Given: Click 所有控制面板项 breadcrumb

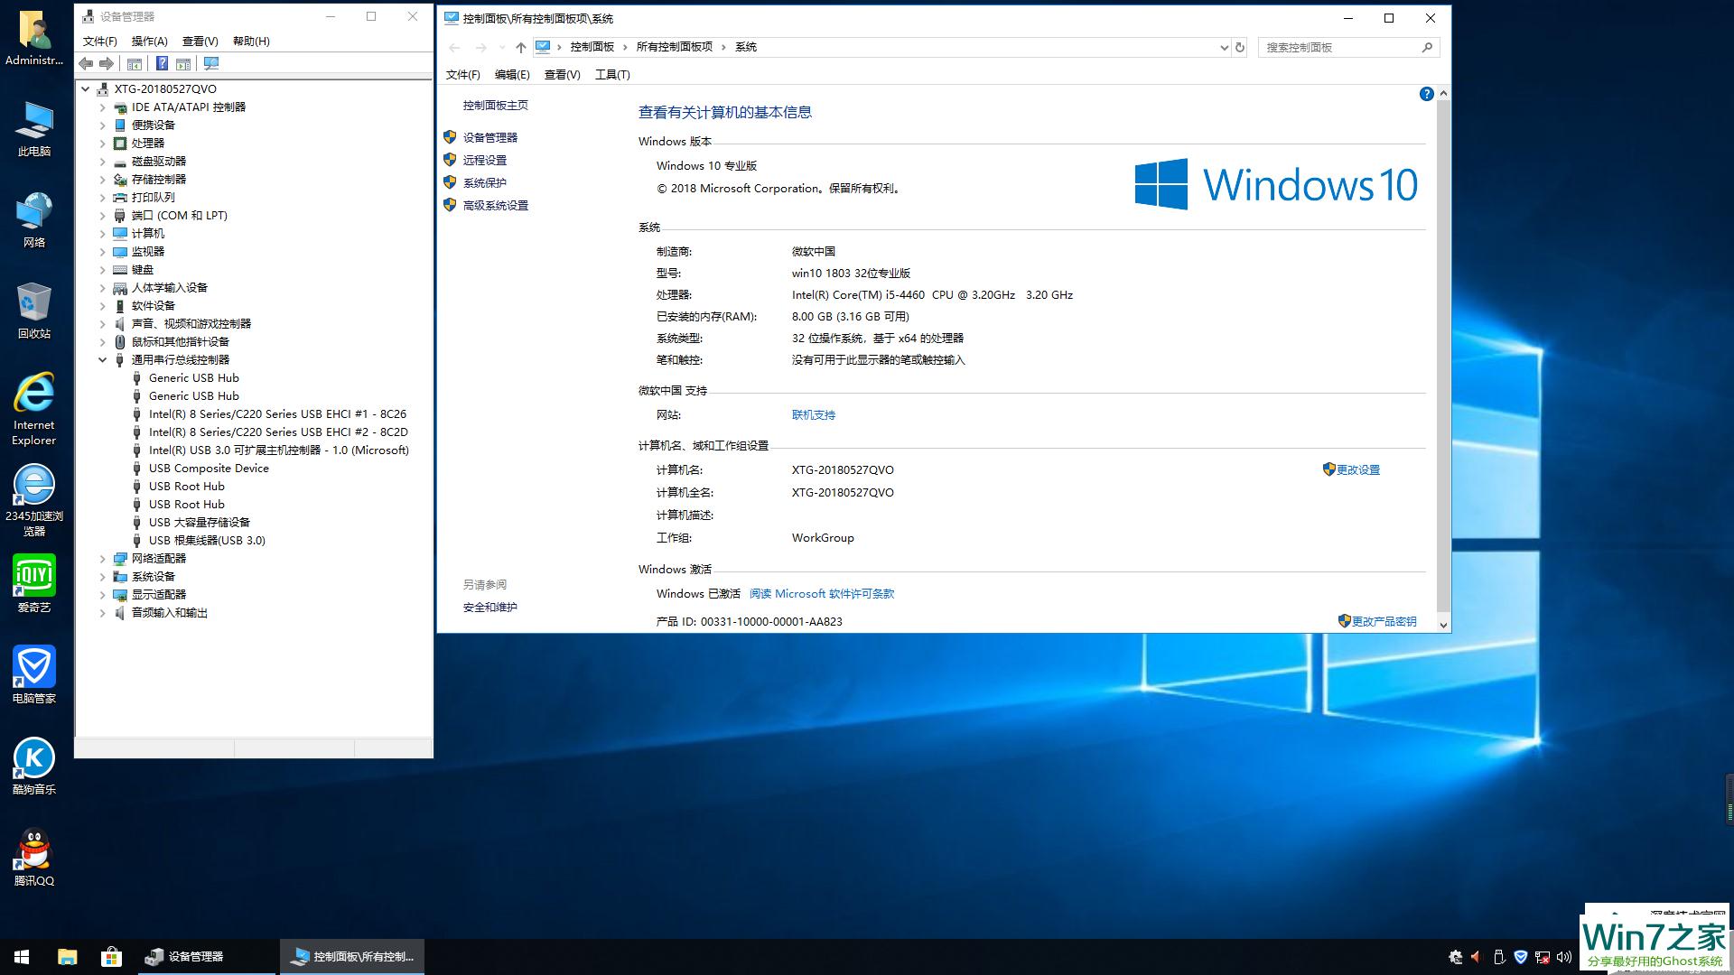Looking at the screenshot, I should click(x=675, y=47).
